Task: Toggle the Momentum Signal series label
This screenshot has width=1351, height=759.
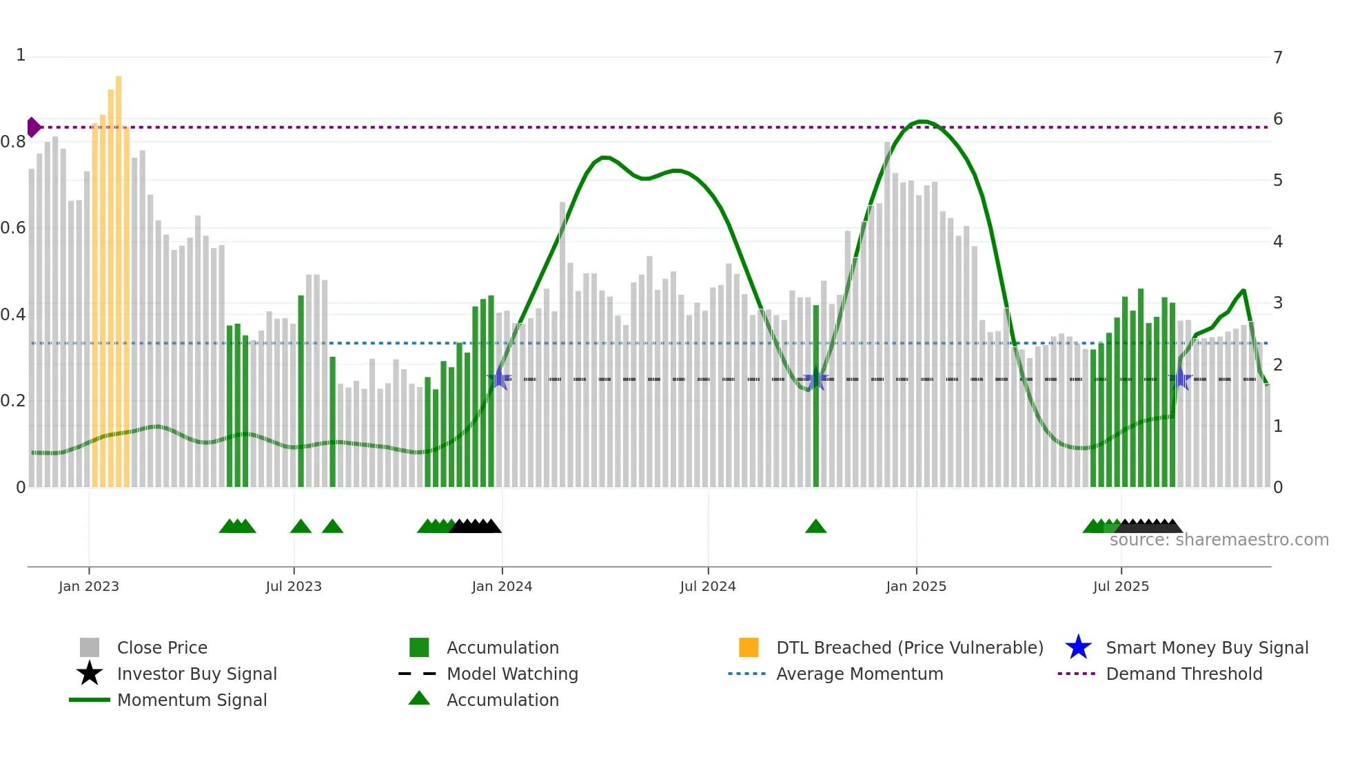Action: point(192,700)
